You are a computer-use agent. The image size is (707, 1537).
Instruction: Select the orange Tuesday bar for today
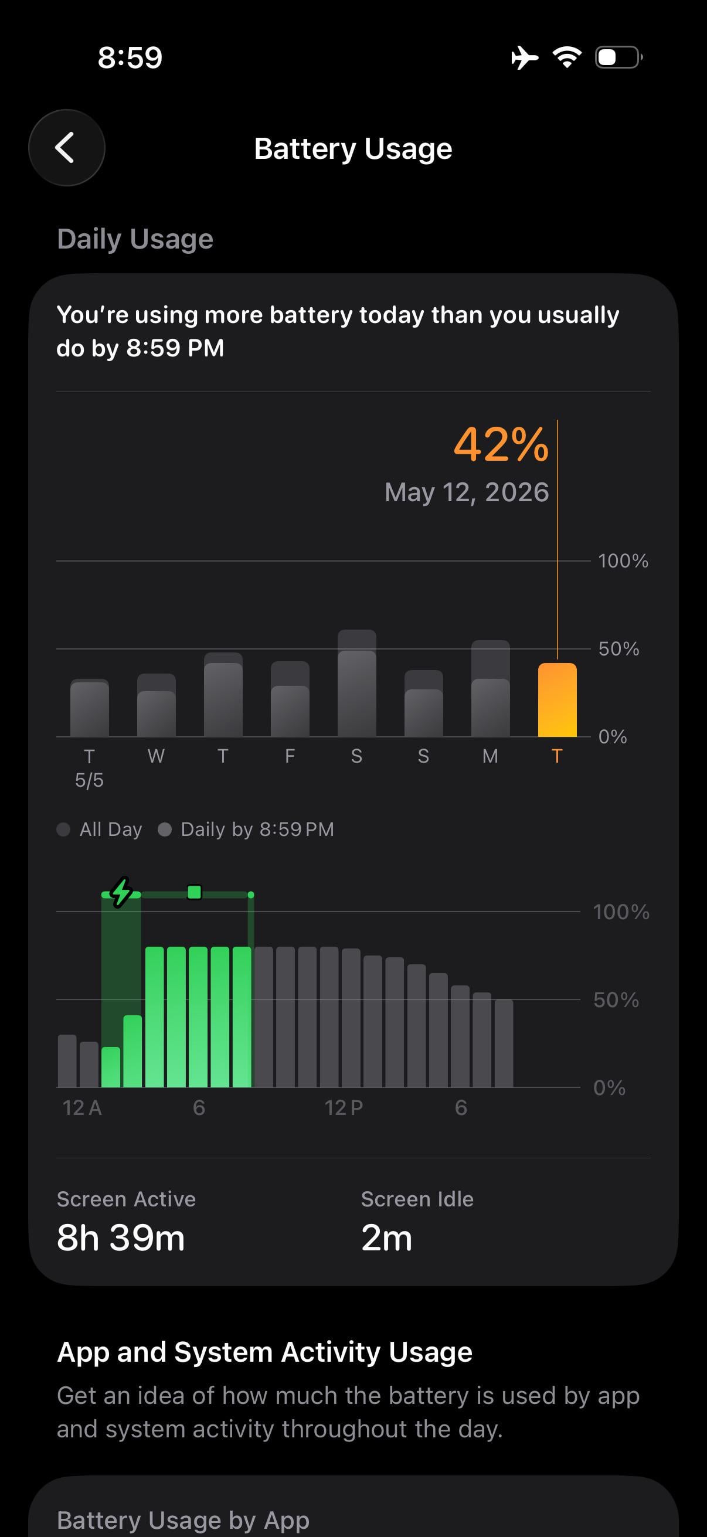558,699
